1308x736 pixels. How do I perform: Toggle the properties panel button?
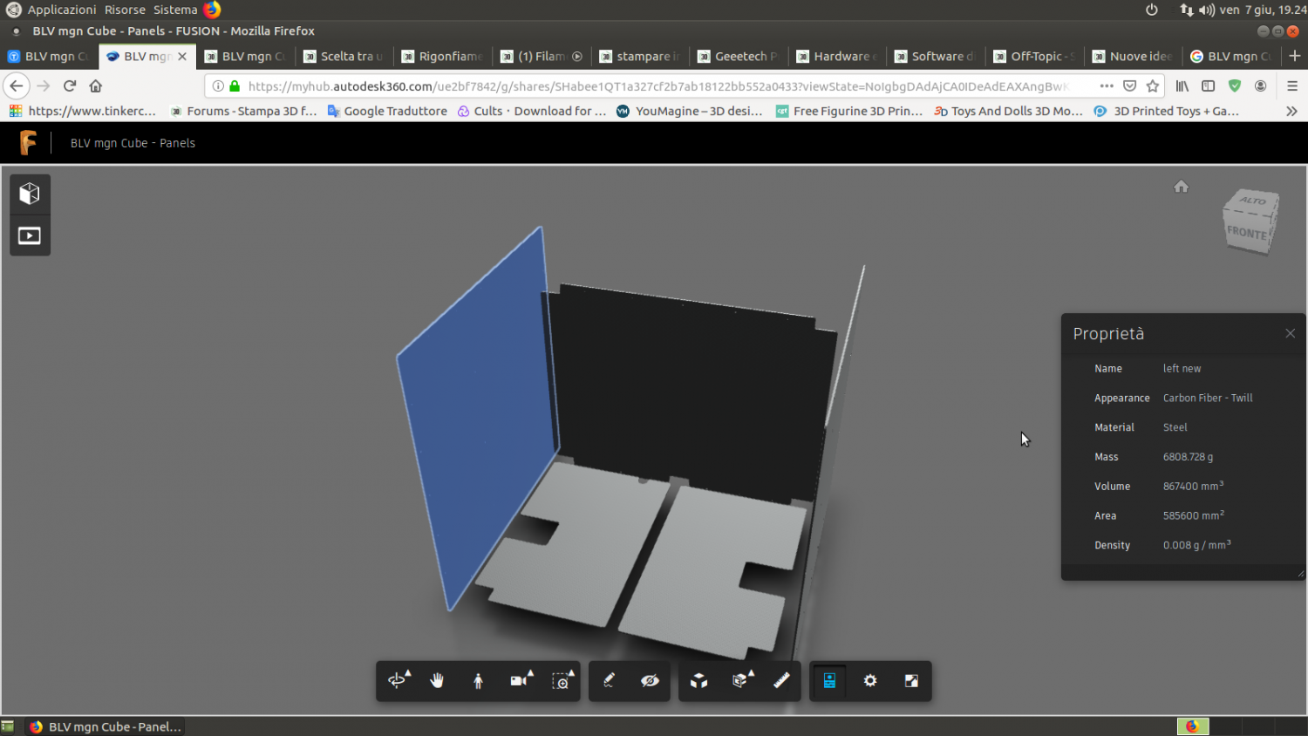point(829,681)
